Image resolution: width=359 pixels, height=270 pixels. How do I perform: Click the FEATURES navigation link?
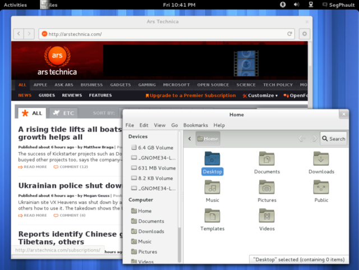tap(100, 95)
